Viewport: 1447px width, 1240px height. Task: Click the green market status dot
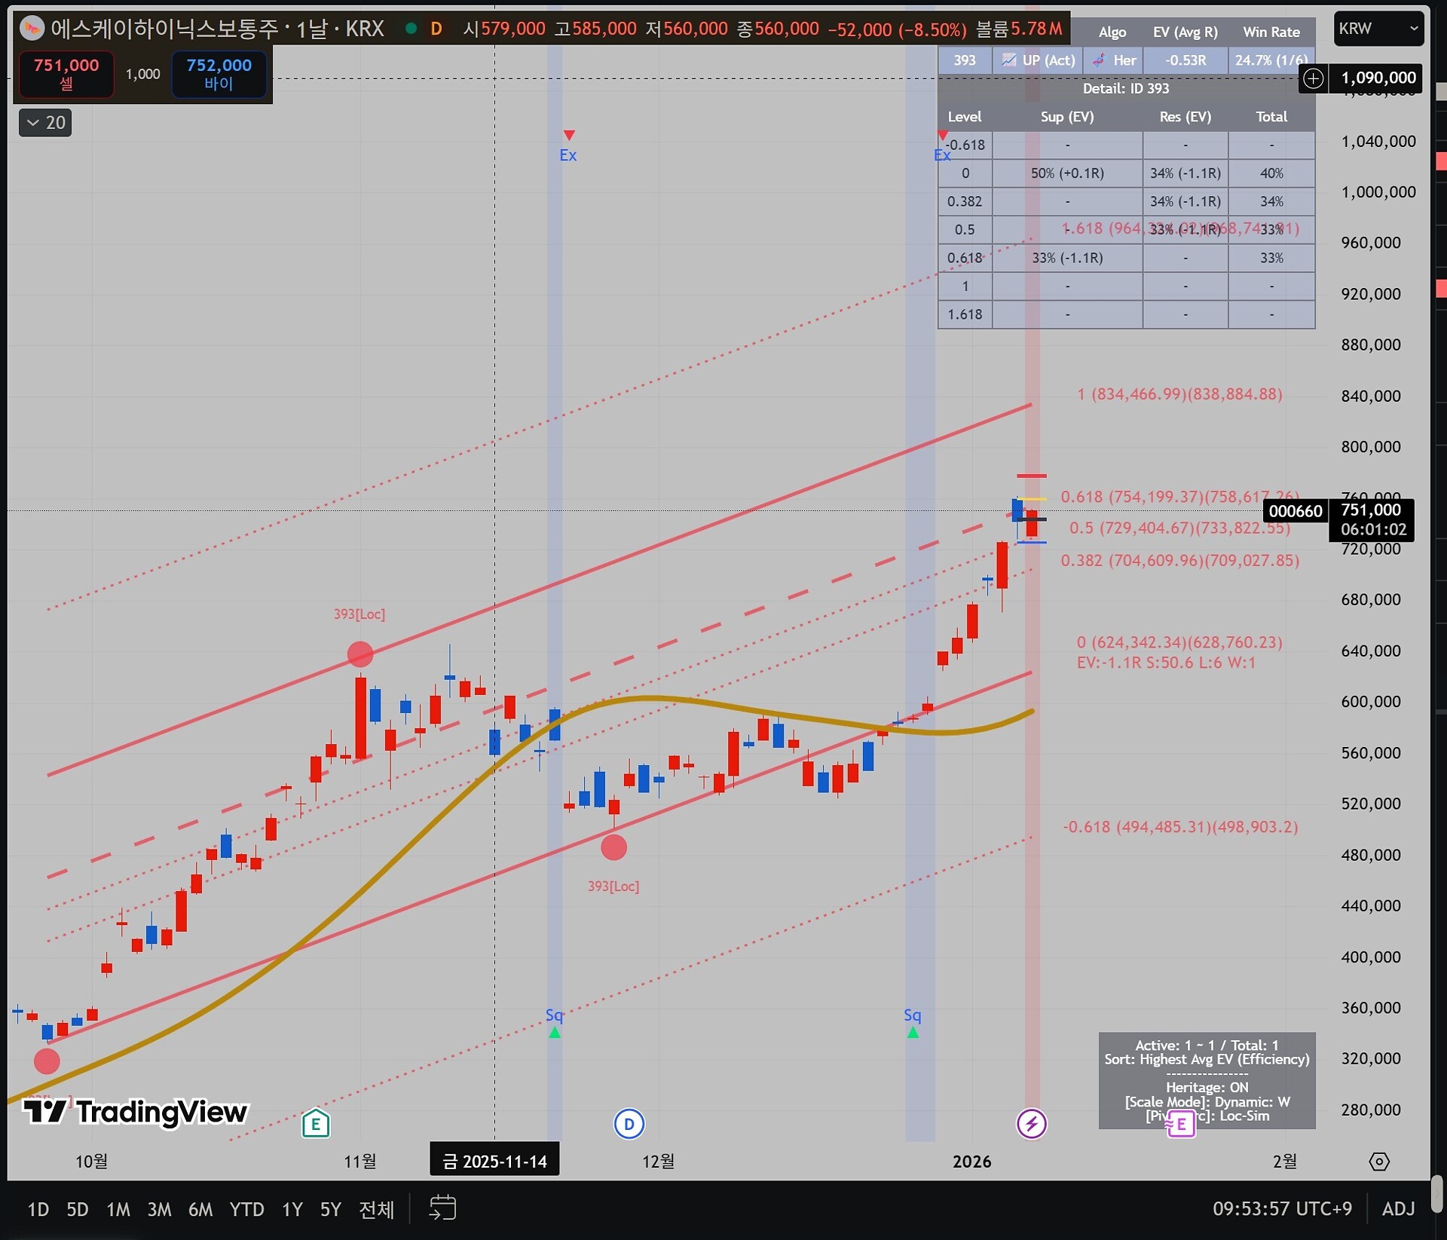[411, 29]
